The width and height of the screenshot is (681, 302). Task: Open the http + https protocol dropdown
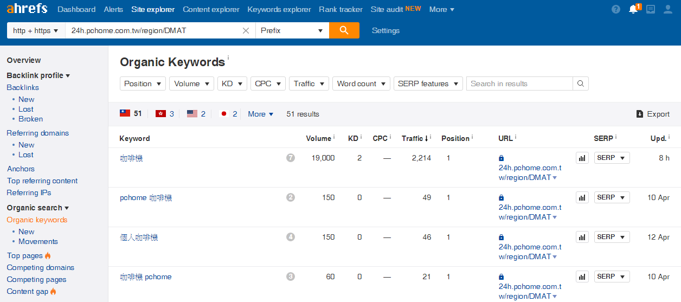coord(35,30)
